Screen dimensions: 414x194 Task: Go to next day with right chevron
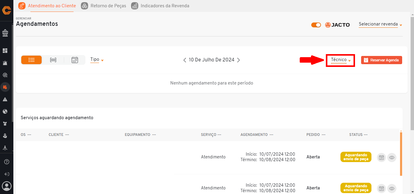click(239, 60)
